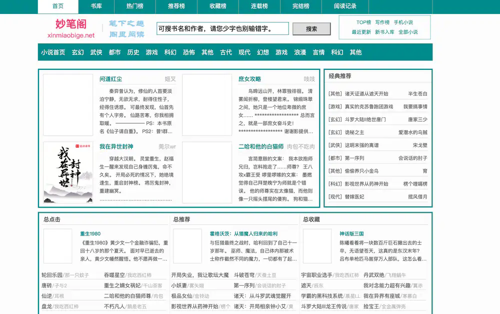
Task: Go to the 阅读记录 tab
Action: coord(345,6)
